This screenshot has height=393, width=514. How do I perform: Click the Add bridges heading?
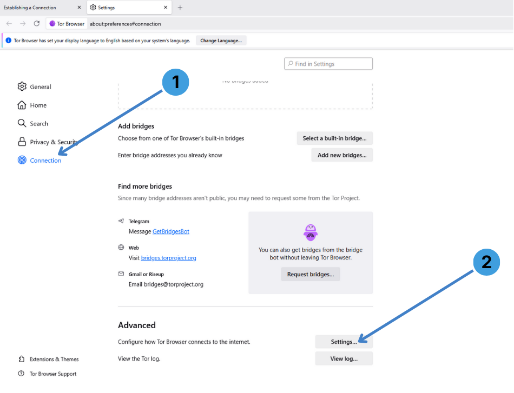[x=136, y=126]
